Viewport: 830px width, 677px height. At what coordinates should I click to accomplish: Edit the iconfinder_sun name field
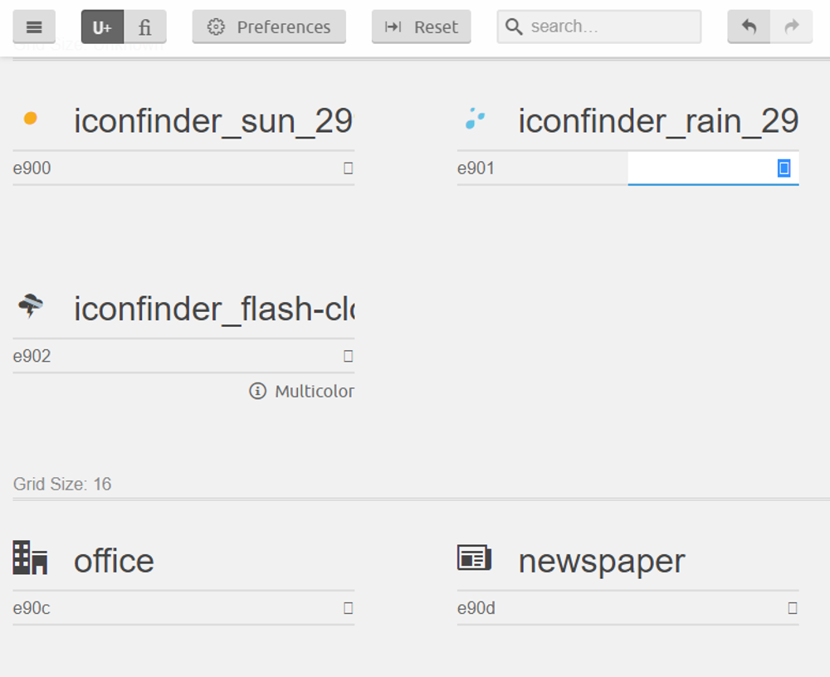tap(213, 120)
